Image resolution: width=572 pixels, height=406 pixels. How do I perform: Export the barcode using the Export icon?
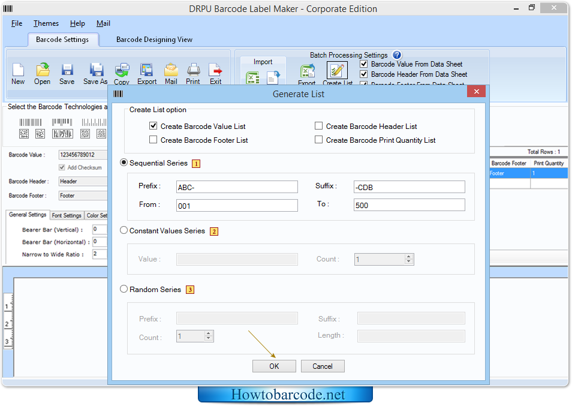coord(147,71)
